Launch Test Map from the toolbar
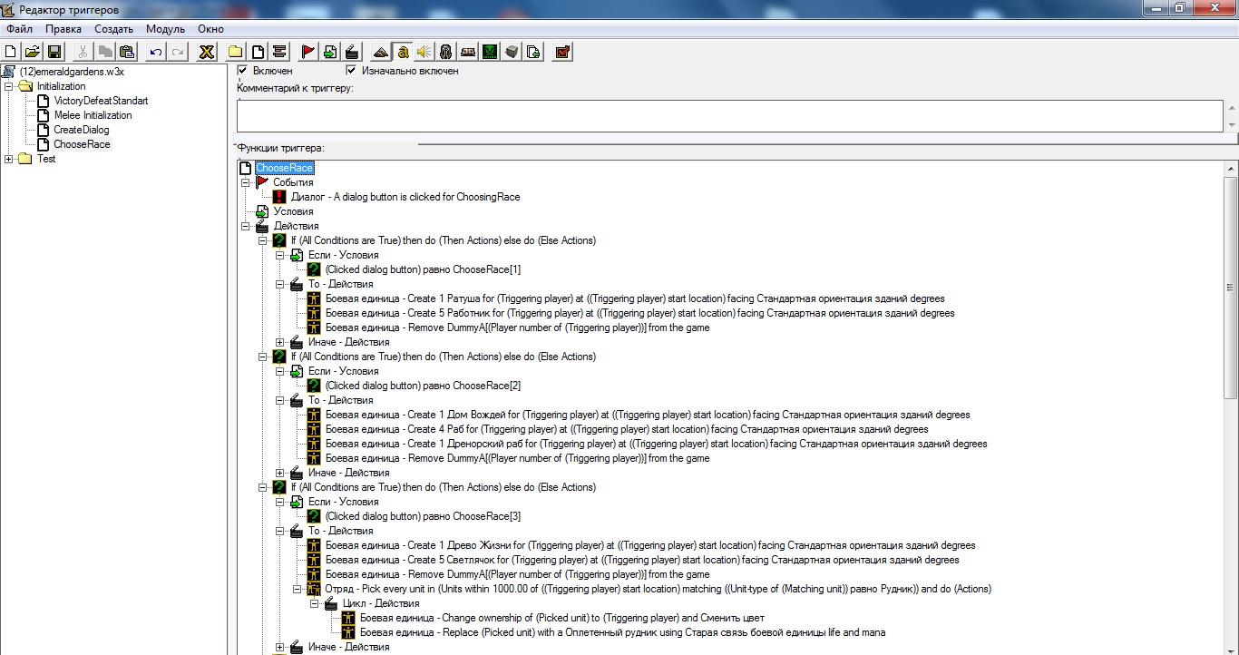This screenshot has height=655, width=1239. click(x=562, y=52)
